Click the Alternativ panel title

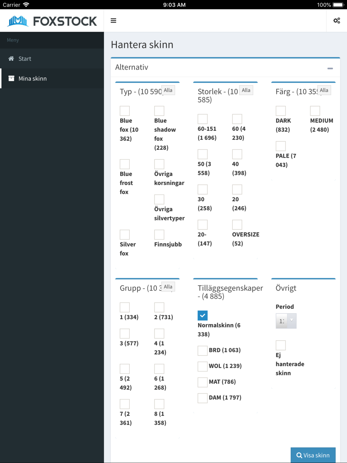tap(132, 67)
